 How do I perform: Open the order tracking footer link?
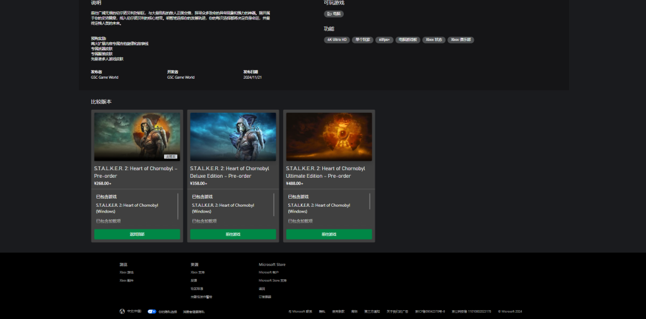(x=265, y=297)
